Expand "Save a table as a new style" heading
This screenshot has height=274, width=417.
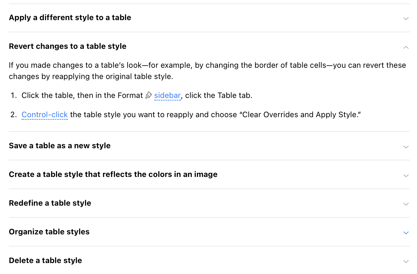coord(60,146)
